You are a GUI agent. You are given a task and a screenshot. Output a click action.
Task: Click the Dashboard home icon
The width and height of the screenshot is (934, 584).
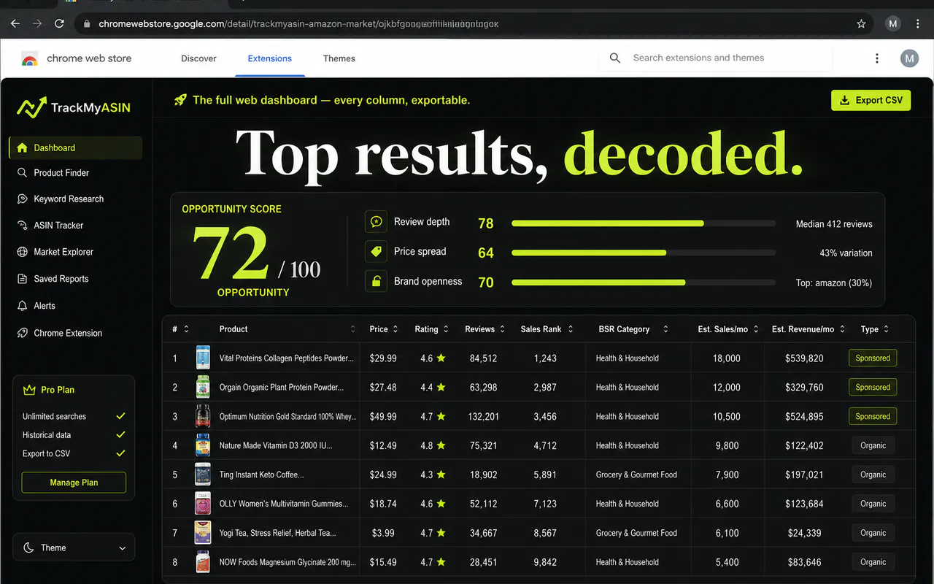coord(22,147)
